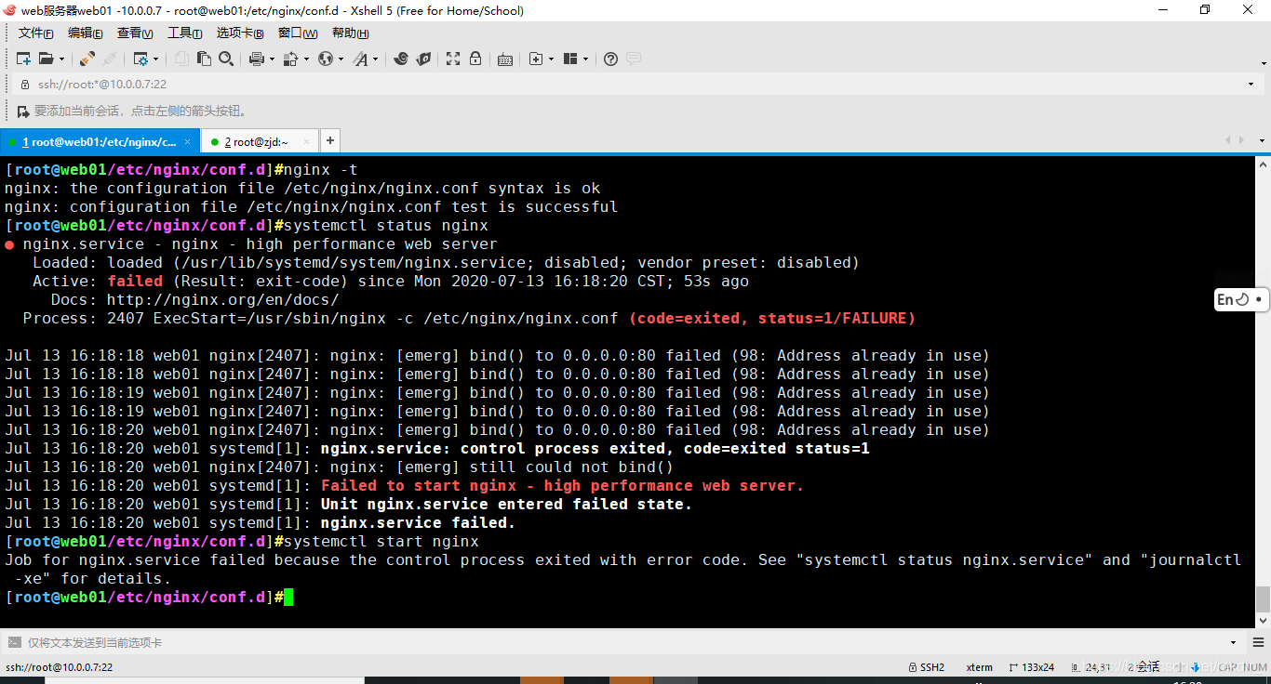The image size is (1271, 684).
Task: Launch Xagent with the cube icon
Action: (x=423, y=59)
